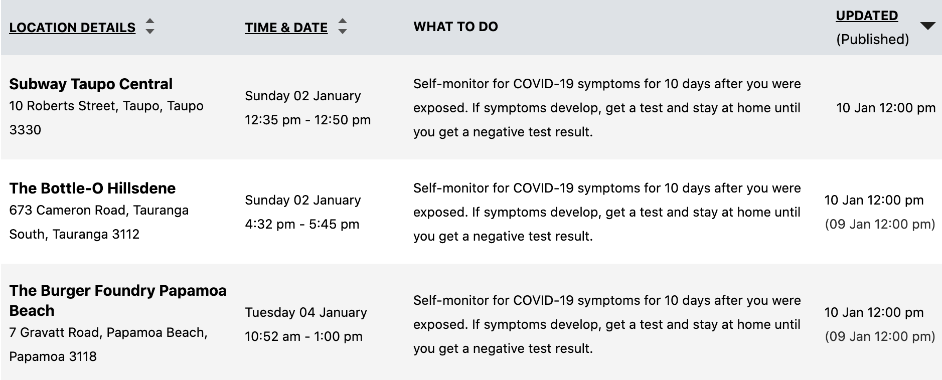Click the self-monitor advice in the Bottle-O row
The image size is (942, 380).
(607, 212)
